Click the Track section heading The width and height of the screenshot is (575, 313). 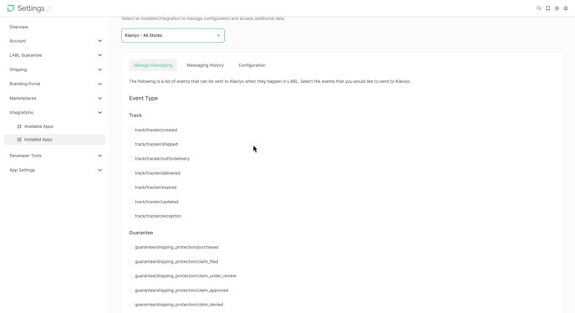[135, 115]
